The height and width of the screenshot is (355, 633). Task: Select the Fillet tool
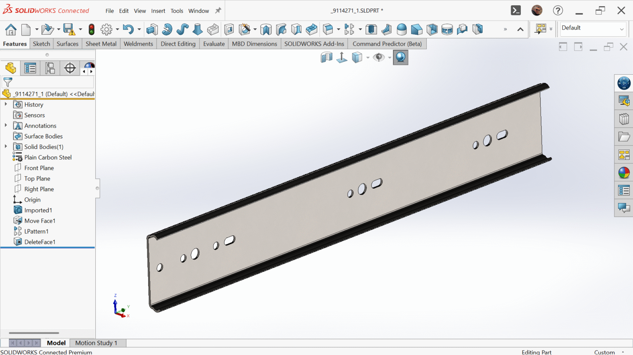[x=328, y=29]
